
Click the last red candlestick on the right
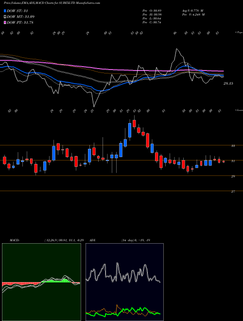pyautogui.click(x=224, y=161)
